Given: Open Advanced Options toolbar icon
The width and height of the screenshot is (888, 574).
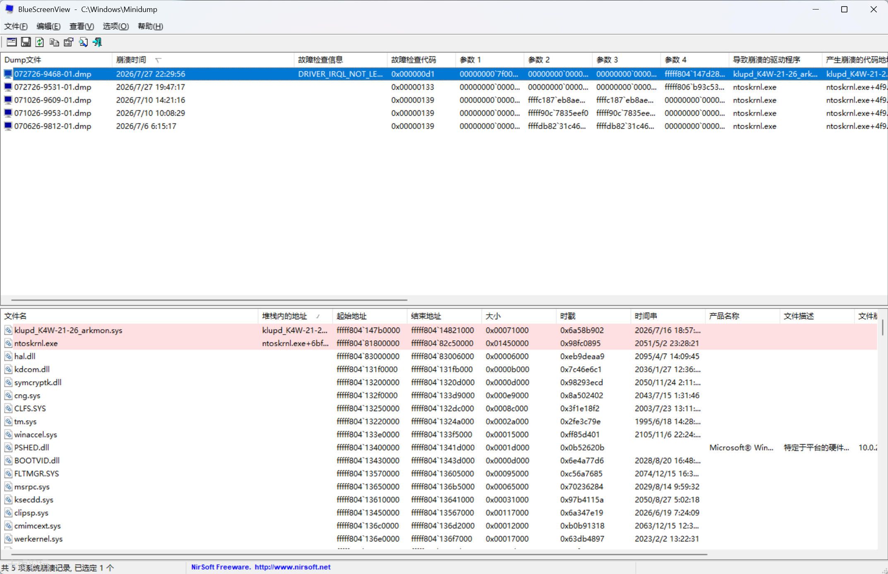Looking at the screenshot, I should click(12, 42).
